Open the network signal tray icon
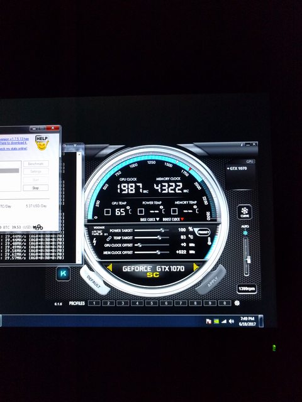Screen dimensions: 302x402 pos(224,321)
